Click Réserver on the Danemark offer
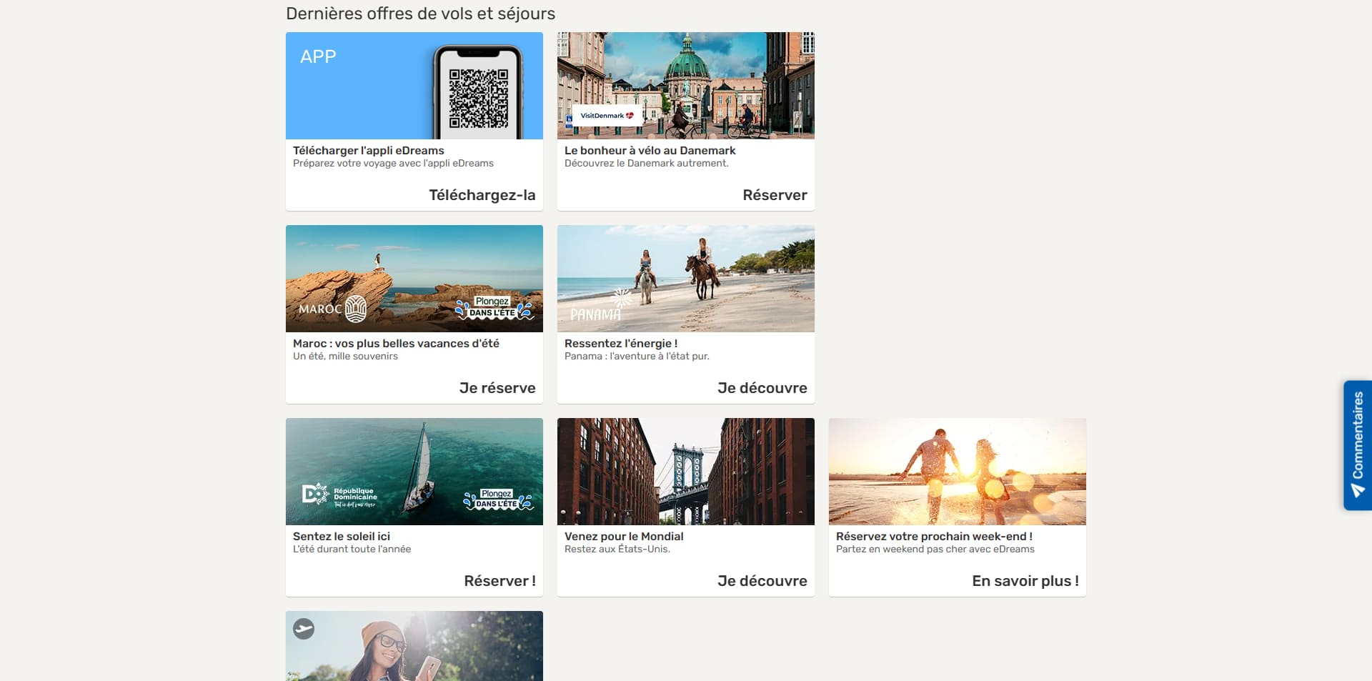 [x=775, y=195]
